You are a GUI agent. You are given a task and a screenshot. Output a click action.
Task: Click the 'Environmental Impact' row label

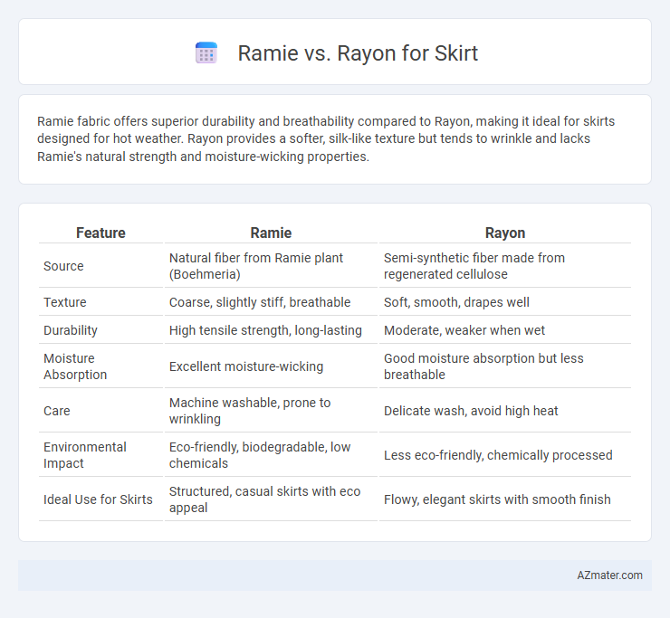(85, 455)
